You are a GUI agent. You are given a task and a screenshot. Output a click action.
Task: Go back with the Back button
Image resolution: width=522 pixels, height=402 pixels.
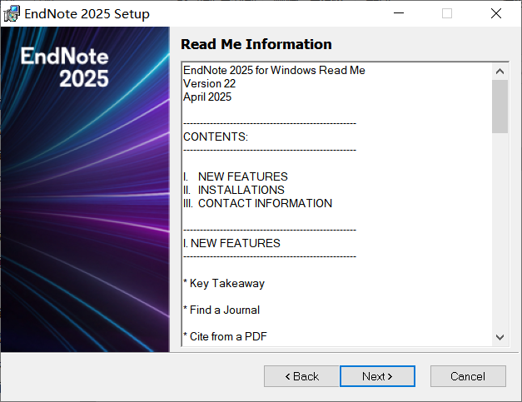(x=301, y=376)
